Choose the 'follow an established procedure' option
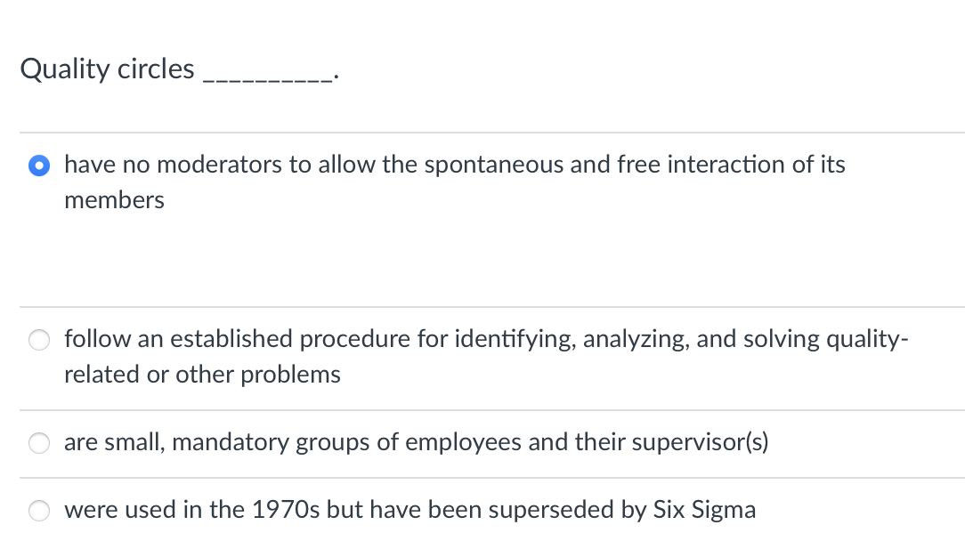This screenshot has height=557, width=965. pos(39,339)
